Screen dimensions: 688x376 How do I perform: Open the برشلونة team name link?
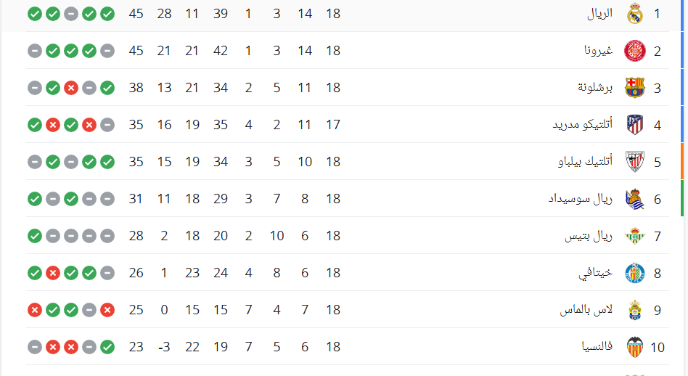595,88
